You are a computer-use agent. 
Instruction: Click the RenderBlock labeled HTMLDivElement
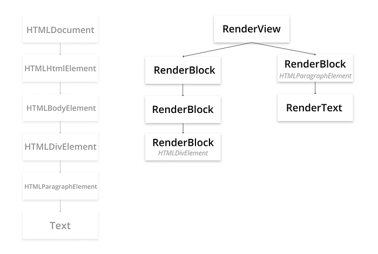coord(183,146)
